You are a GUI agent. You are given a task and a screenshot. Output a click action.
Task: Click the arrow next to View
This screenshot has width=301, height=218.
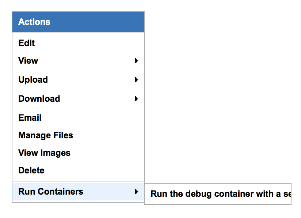(x=136, y=61)
